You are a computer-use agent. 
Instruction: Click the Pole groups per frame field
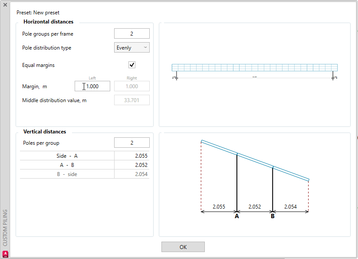(x=132, y=33)
